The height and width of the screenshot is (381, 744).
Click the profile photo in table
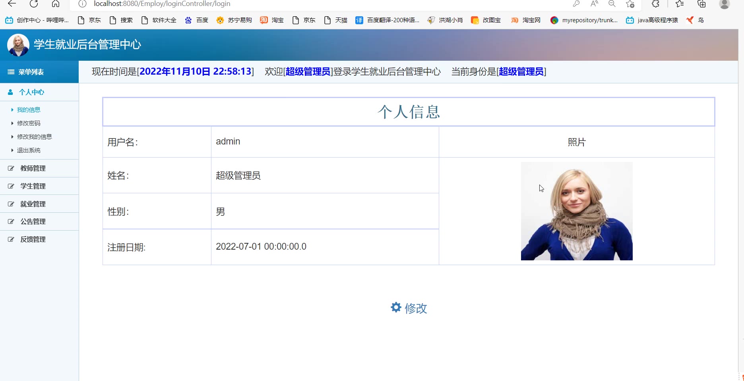(x=577, y=211)
